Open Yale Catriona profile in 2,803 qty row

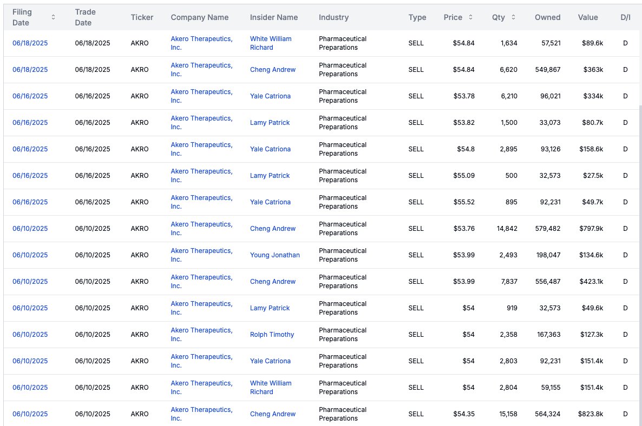270,361
